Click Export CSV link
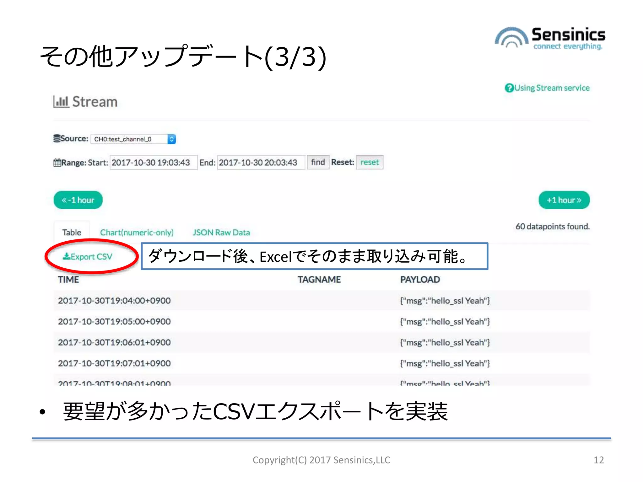The width and height of the screenshot is (643, 482). [x=91, y=257]
